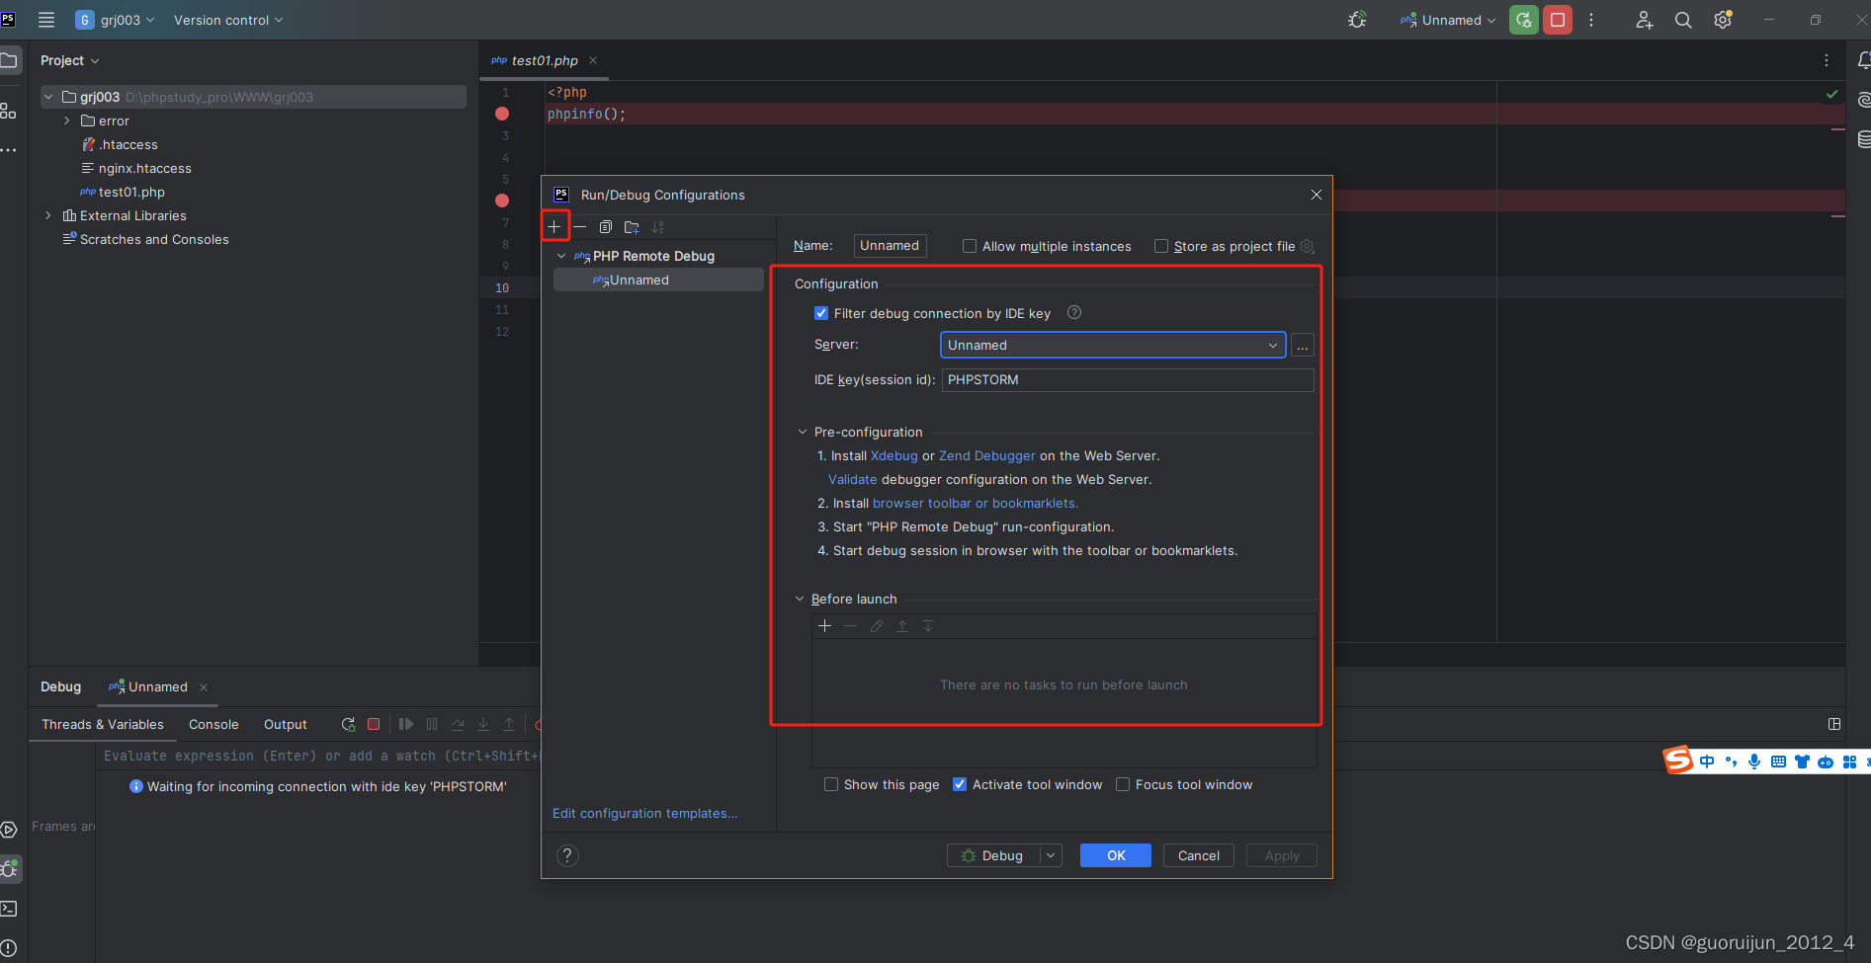Expand External Libraries node

click(x=47, y=216)
